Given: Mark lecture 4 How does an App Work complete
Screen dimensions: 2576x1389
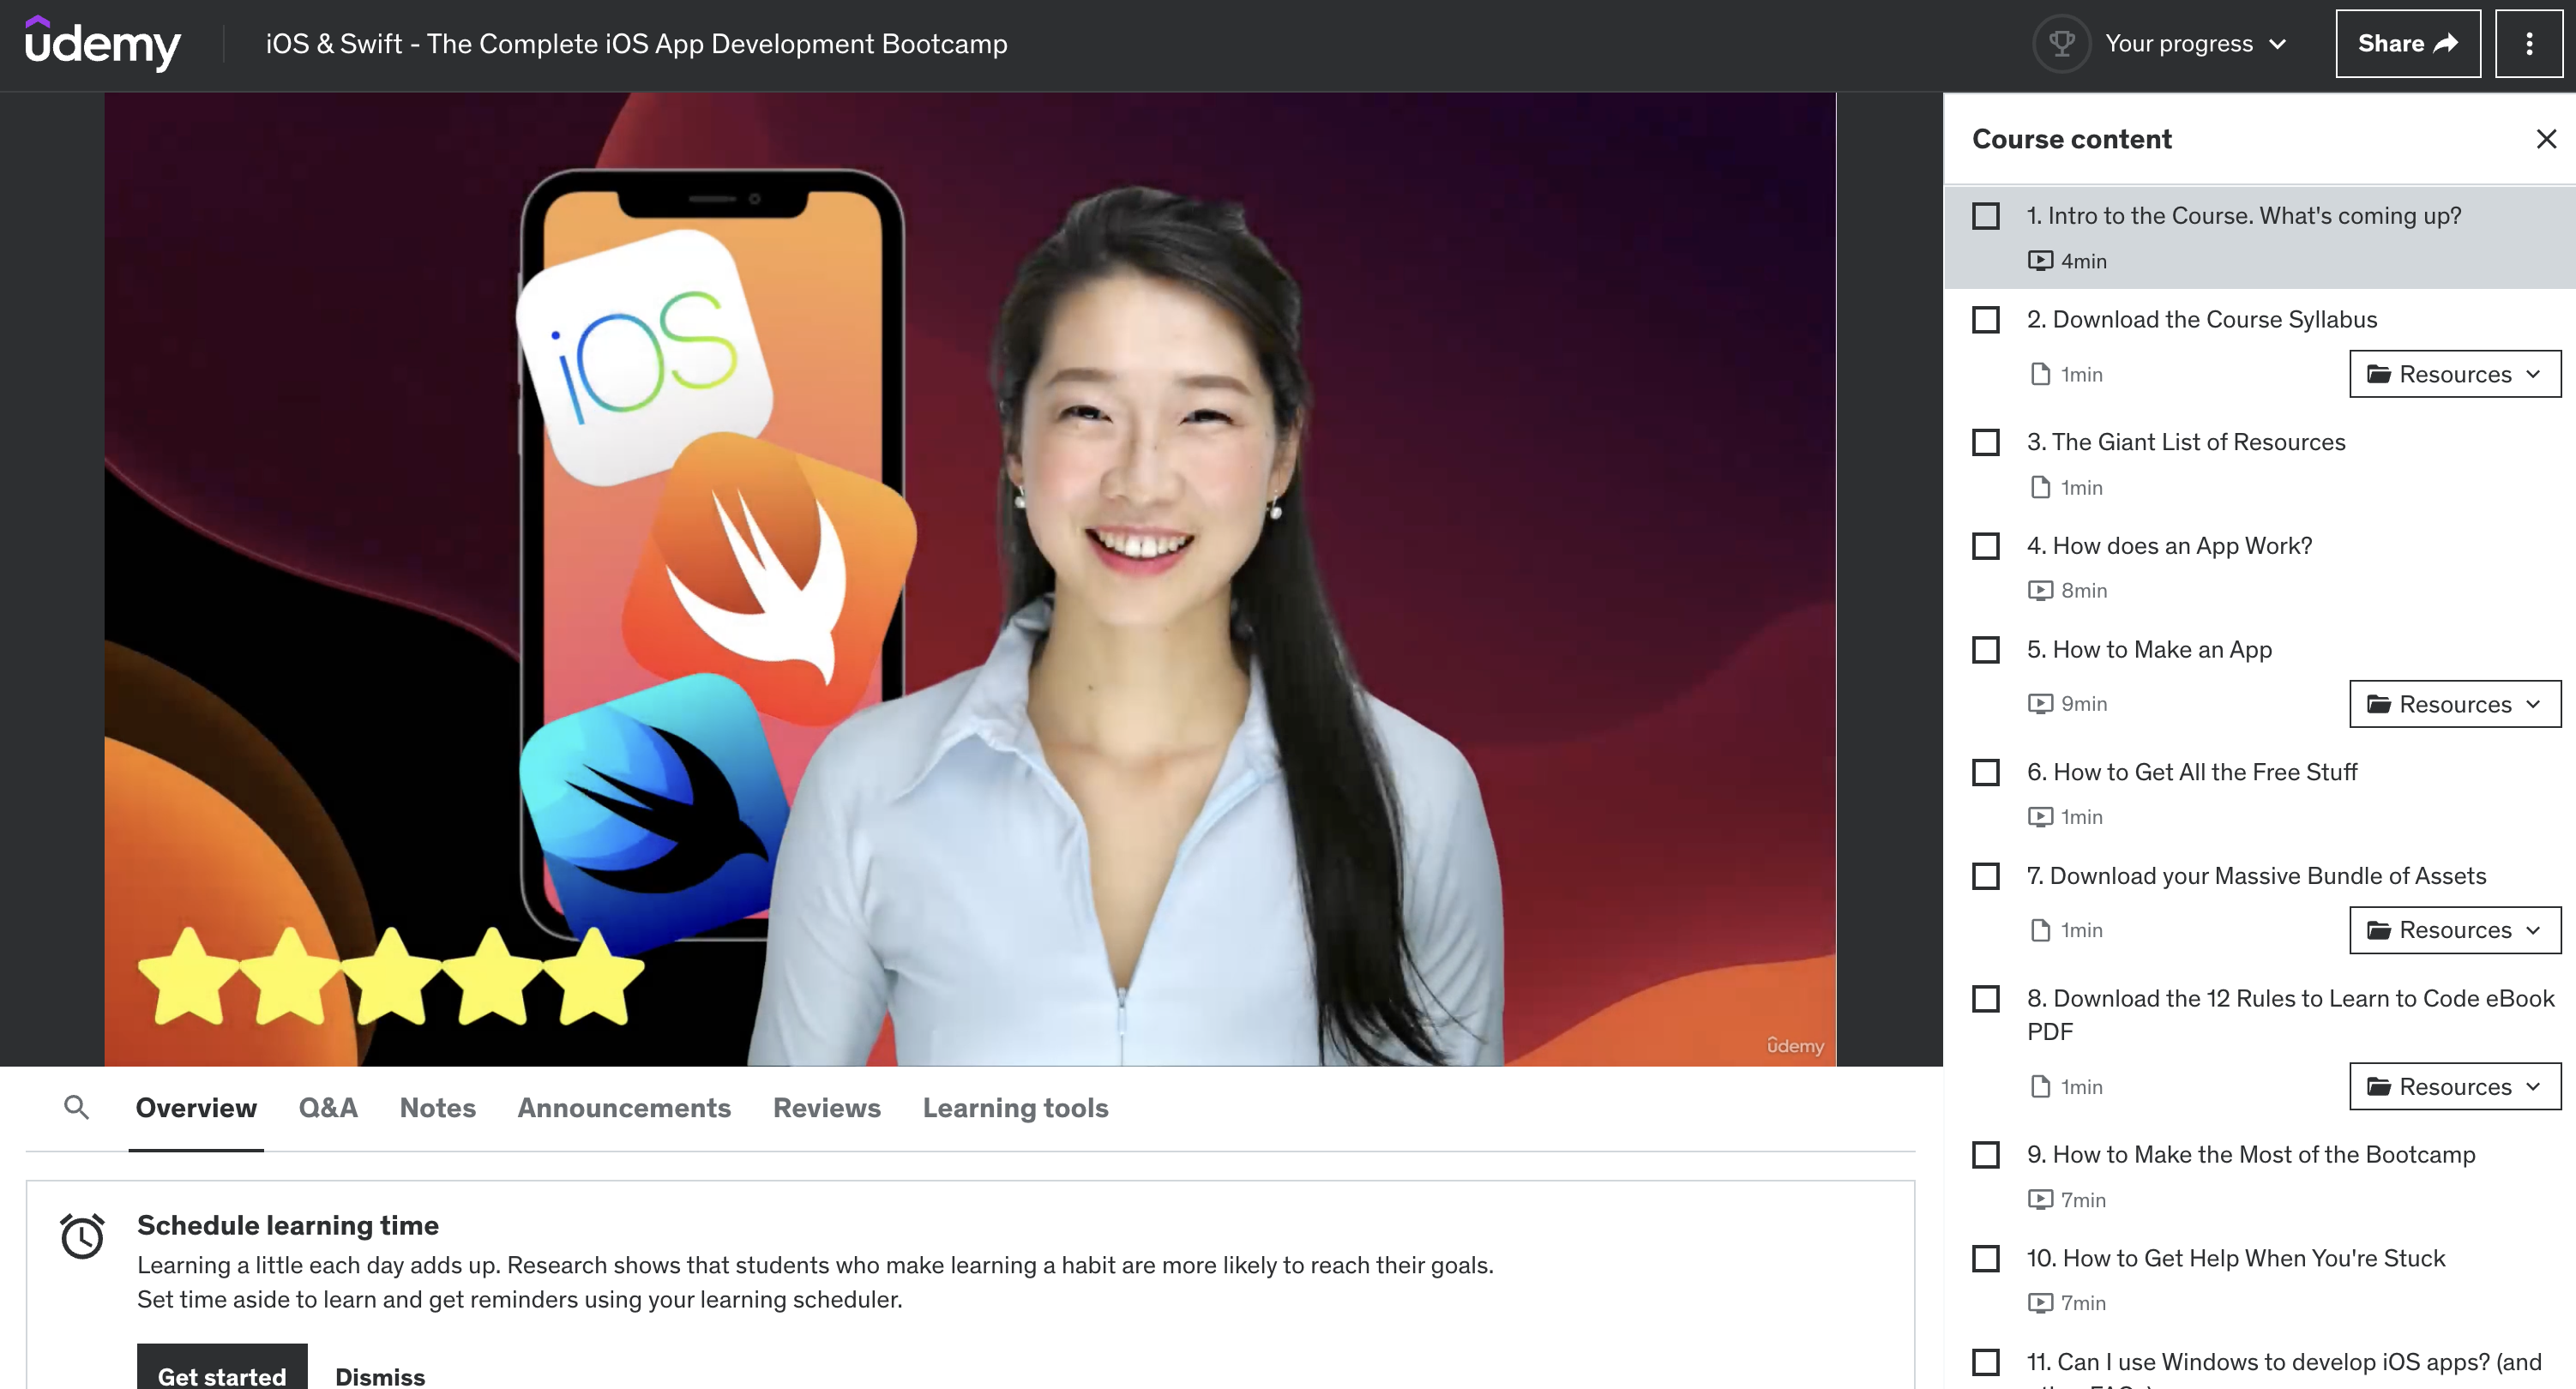Looking at the screenshot, I should 1985,546.
